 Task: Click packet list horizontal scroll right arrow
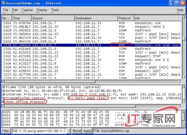coord(180,82)
